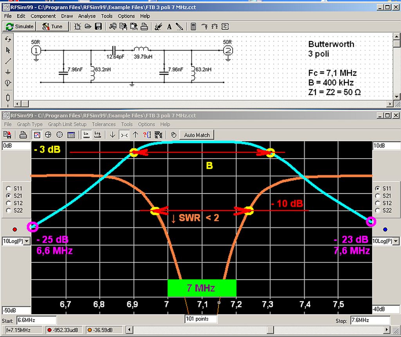Switch to polar plot view

coord(60,135)
